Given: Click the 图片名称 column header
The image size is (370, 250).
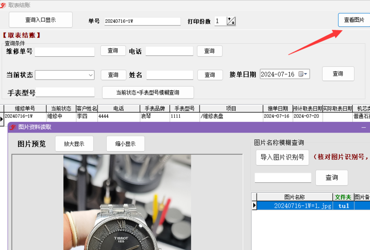Looking at the screenshot, I should [x=295, y=197].
